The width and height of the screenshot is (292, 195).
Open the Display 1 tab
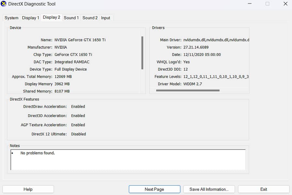(x=30, y=18)
